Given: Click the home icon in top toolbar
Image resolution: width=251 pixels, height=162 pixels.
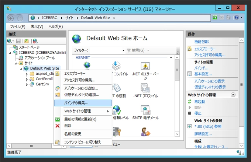Looking at the screenshot, I should [x=228, y=17].
